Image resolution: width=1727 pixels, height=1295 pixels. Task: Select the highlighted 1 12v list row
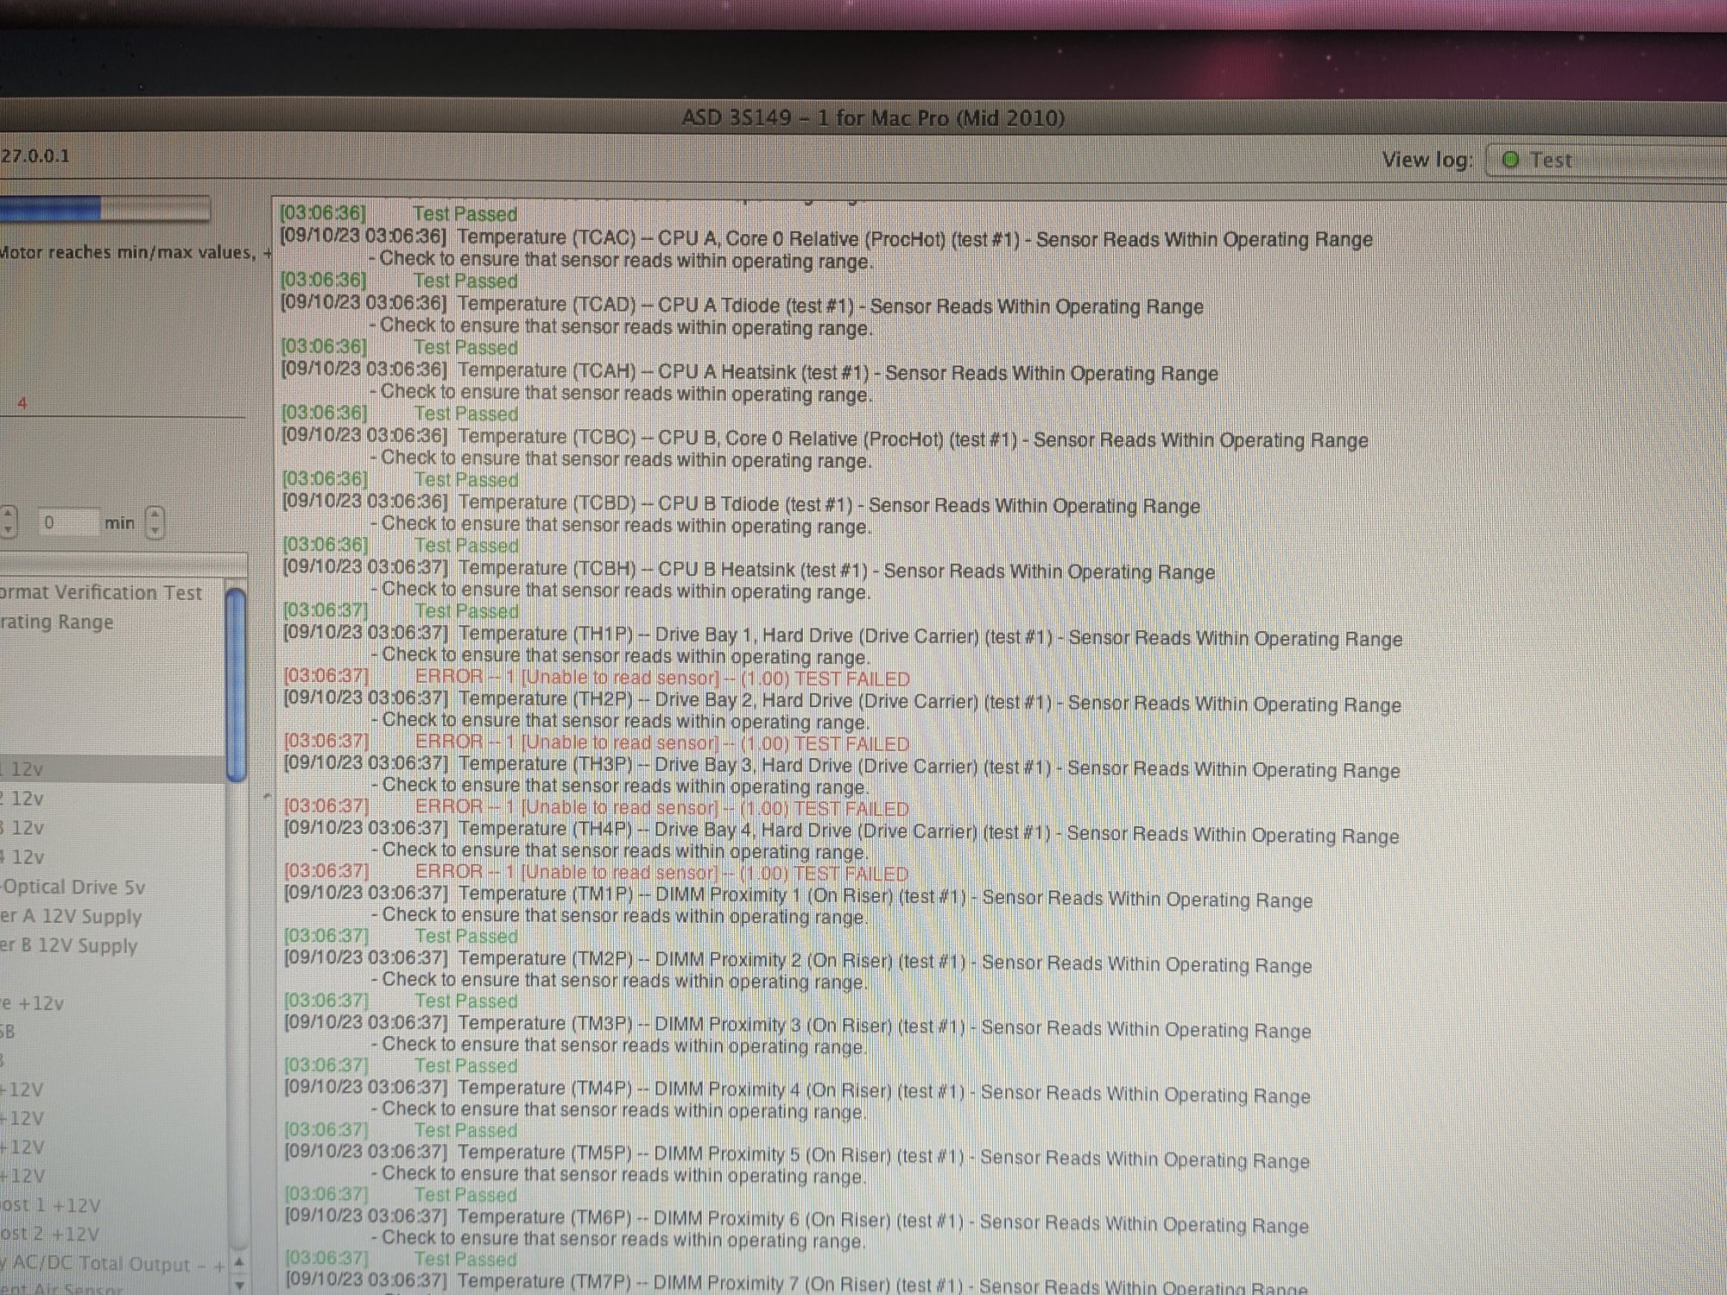(104, 769)
